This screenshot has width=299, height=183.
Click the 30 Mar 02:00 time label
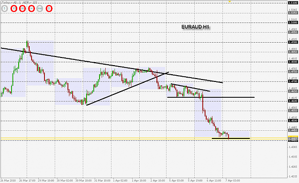point(65,181)
